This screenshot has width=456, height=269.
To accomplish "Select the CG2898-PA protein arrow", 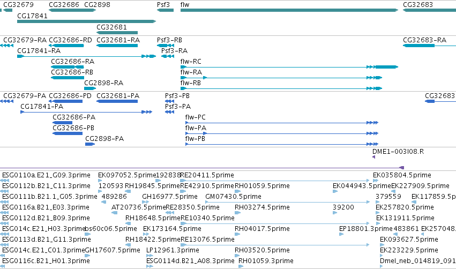I will pyautogui.click(x=90, y=144).
